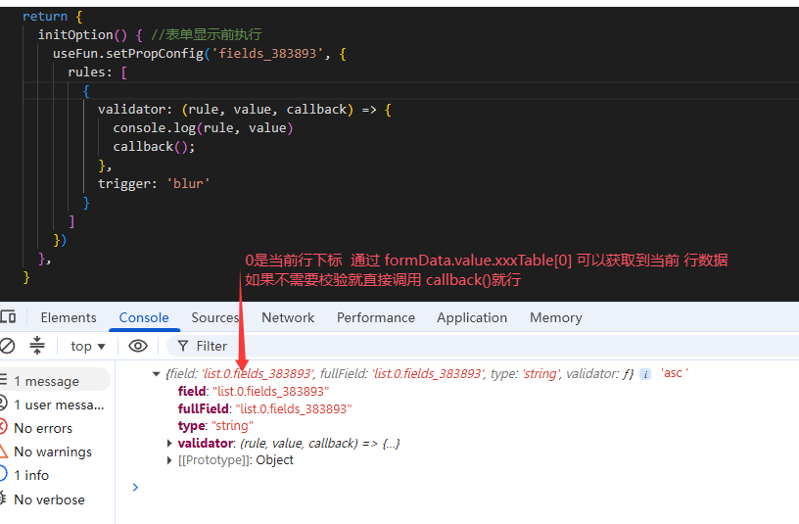The height and width of the screenshot is (524, 799).
Task: Click the blue info badge after the object
Action: click(x=645, y=375)
